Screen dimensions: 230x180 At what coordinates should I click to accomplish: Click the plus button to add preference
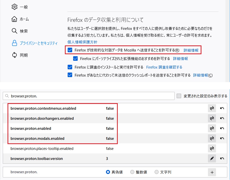(212, 172)
